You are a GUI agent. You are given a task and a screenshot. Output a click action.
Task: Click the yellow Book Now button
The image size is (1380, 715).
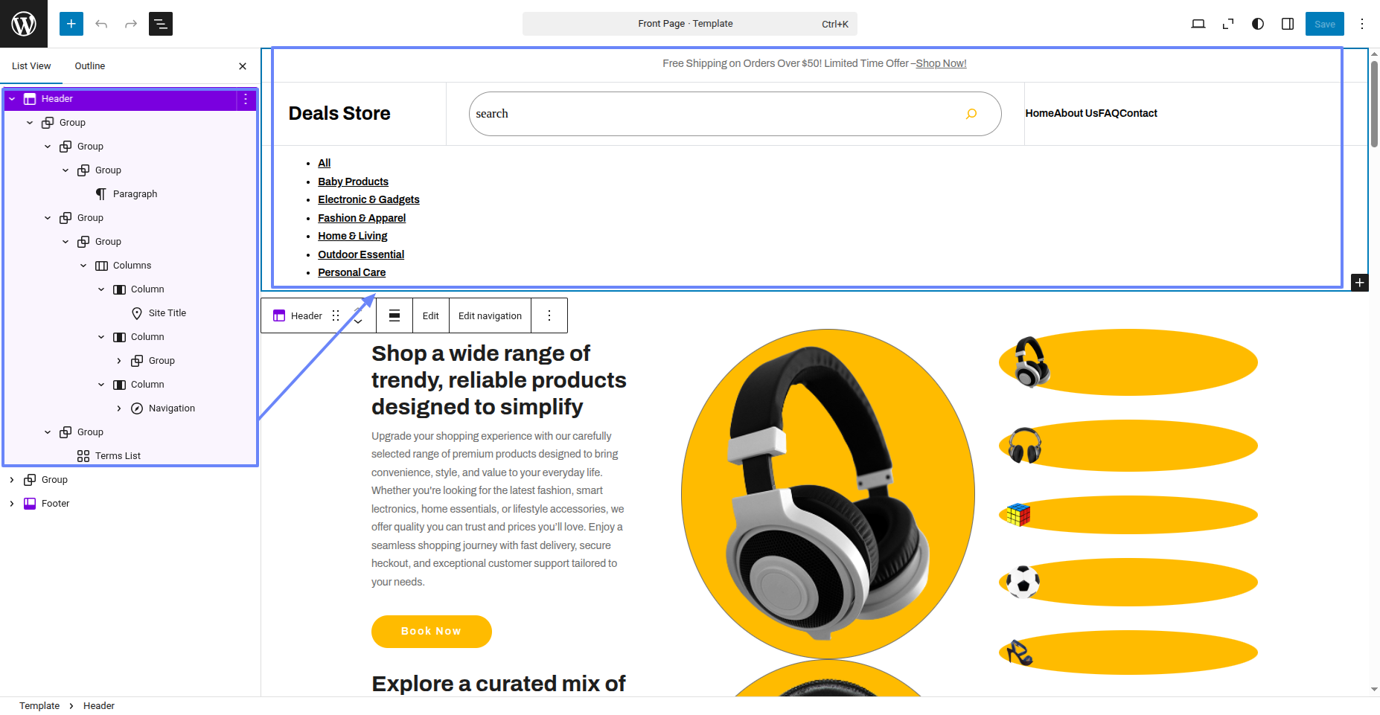pyautogui.click(x=431, y=631)
